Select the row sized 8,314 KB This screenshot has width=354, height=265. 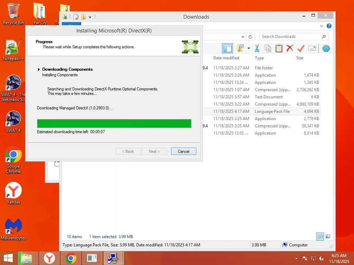pos(261,133)
